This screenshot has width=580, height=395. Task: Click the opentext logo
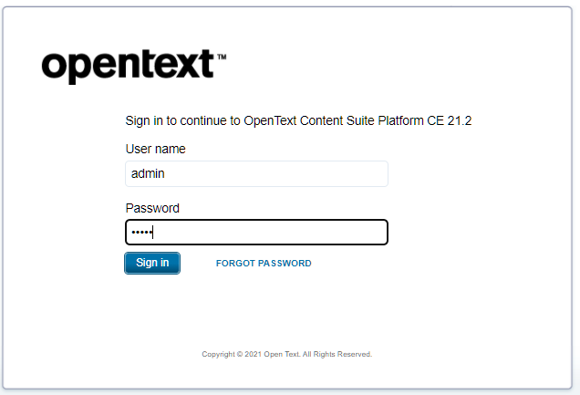coord(134,67)
